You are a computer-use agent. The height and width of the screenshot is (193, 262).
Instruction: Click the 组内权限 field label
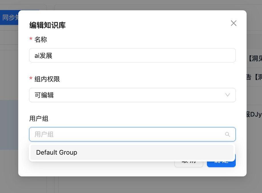tap(47, 79)
